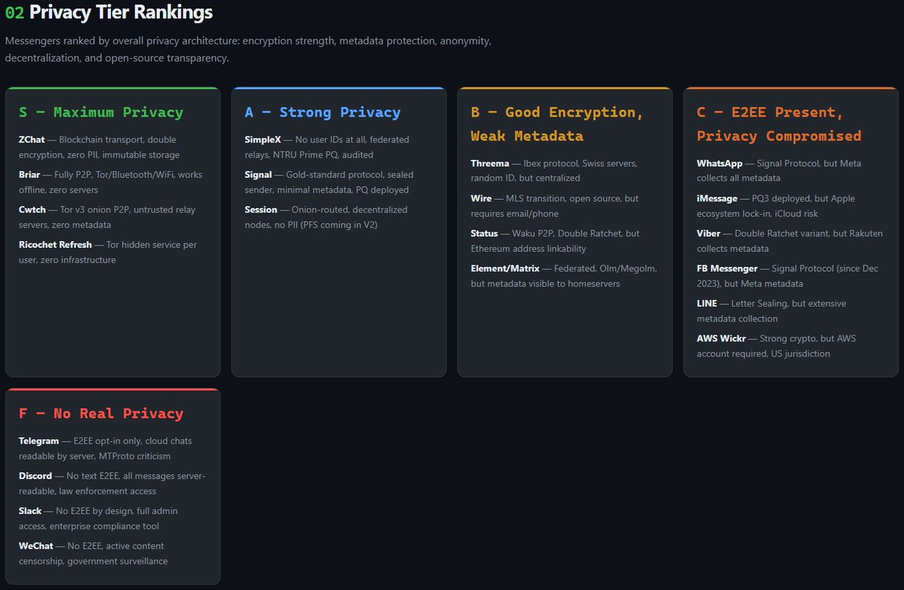Click the Slack messenger name

click(x=30, y=511)
